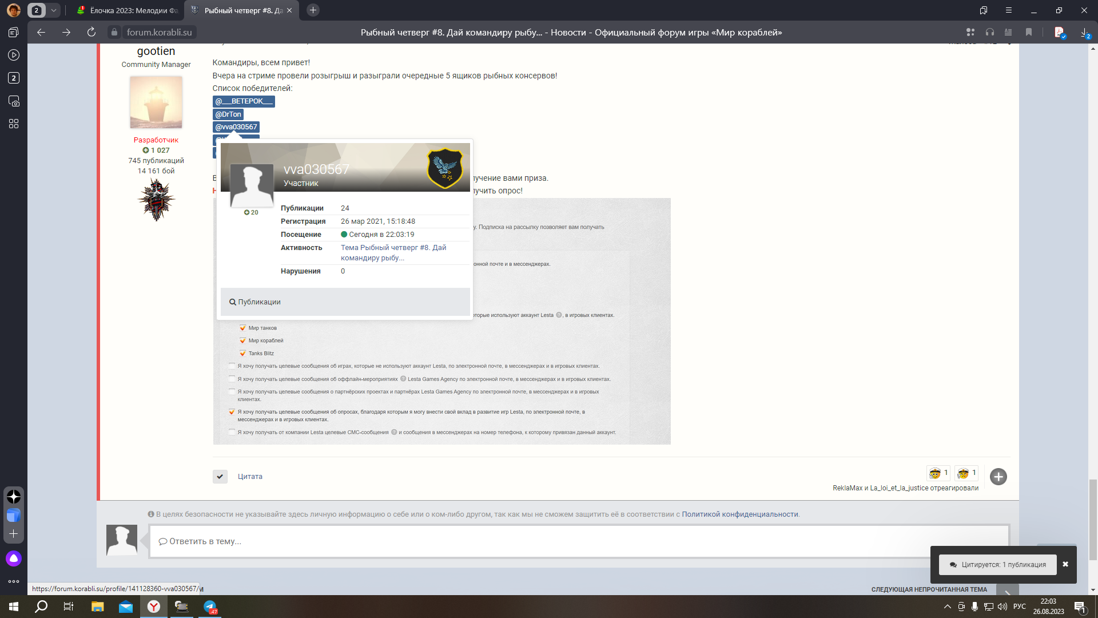Toggle the multiquote checkbox for this post
The width and height of the screenshot is (1098, 618).
[220, 477]
